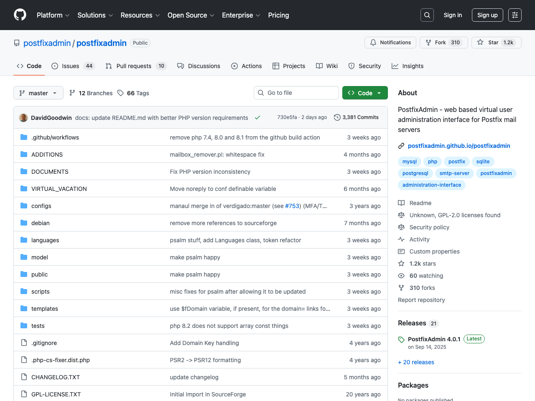Click the 'Go to file' search field
This screenshot has height=401, width=535.
[x=296, y=93]
